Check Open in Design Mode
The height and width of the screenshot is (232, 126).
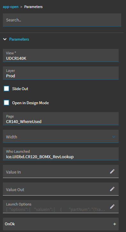(6, 103)
